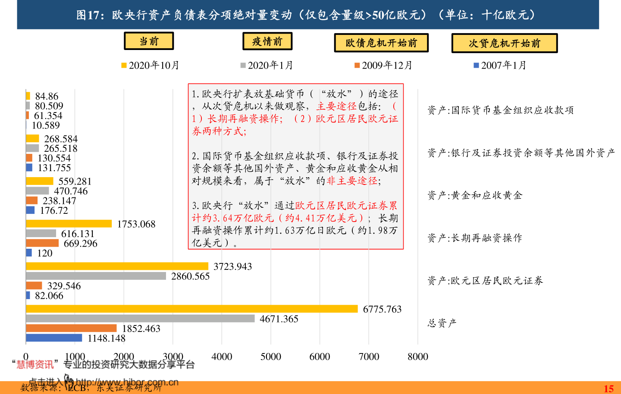The image size is (621, 394).
Task: Click category label 资产:国际货币基金组织应收款项
Action: pyautogui.click(x=501, y=110)
